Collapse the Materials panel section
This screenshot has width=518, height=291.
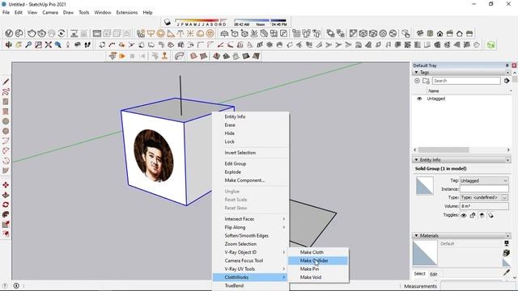pos(416,235)
